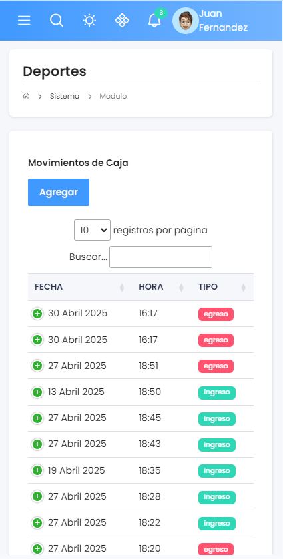The height and width of the screenshot is (559, 283).
Task: Expand the row with hora 18:51
Action: [x=37, y=366]
